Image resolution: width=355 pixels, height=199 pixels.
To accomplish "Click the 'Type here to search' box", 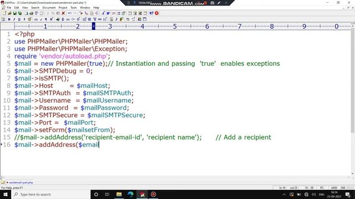I will (x=50, y=194).
